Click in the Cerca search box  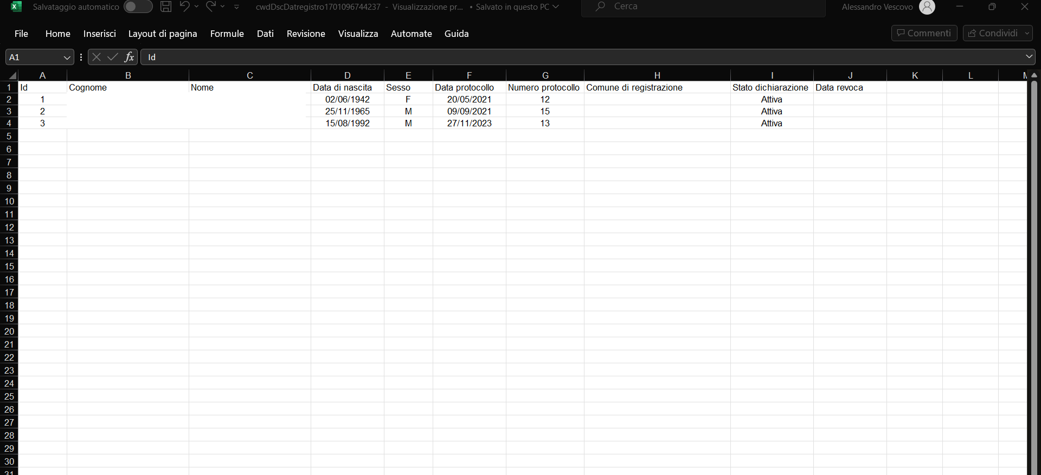click(x=705, y=7)
